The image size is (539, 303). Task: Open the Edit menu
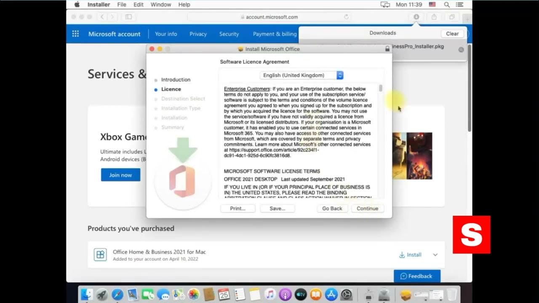point(139,5)
